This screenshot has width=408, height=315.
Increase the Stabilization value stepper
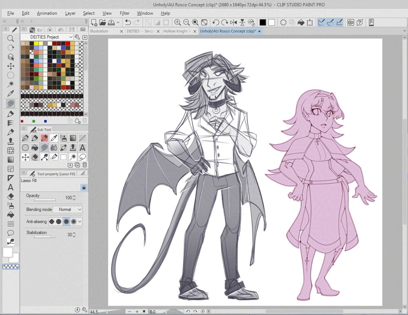click(74, 233)
